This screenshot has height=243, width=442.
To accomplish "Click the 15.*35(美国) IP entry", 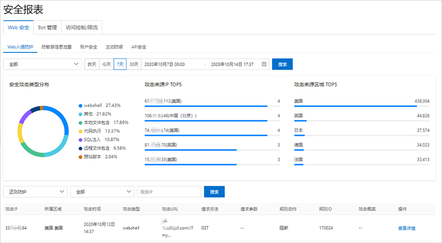I will 161,160.
